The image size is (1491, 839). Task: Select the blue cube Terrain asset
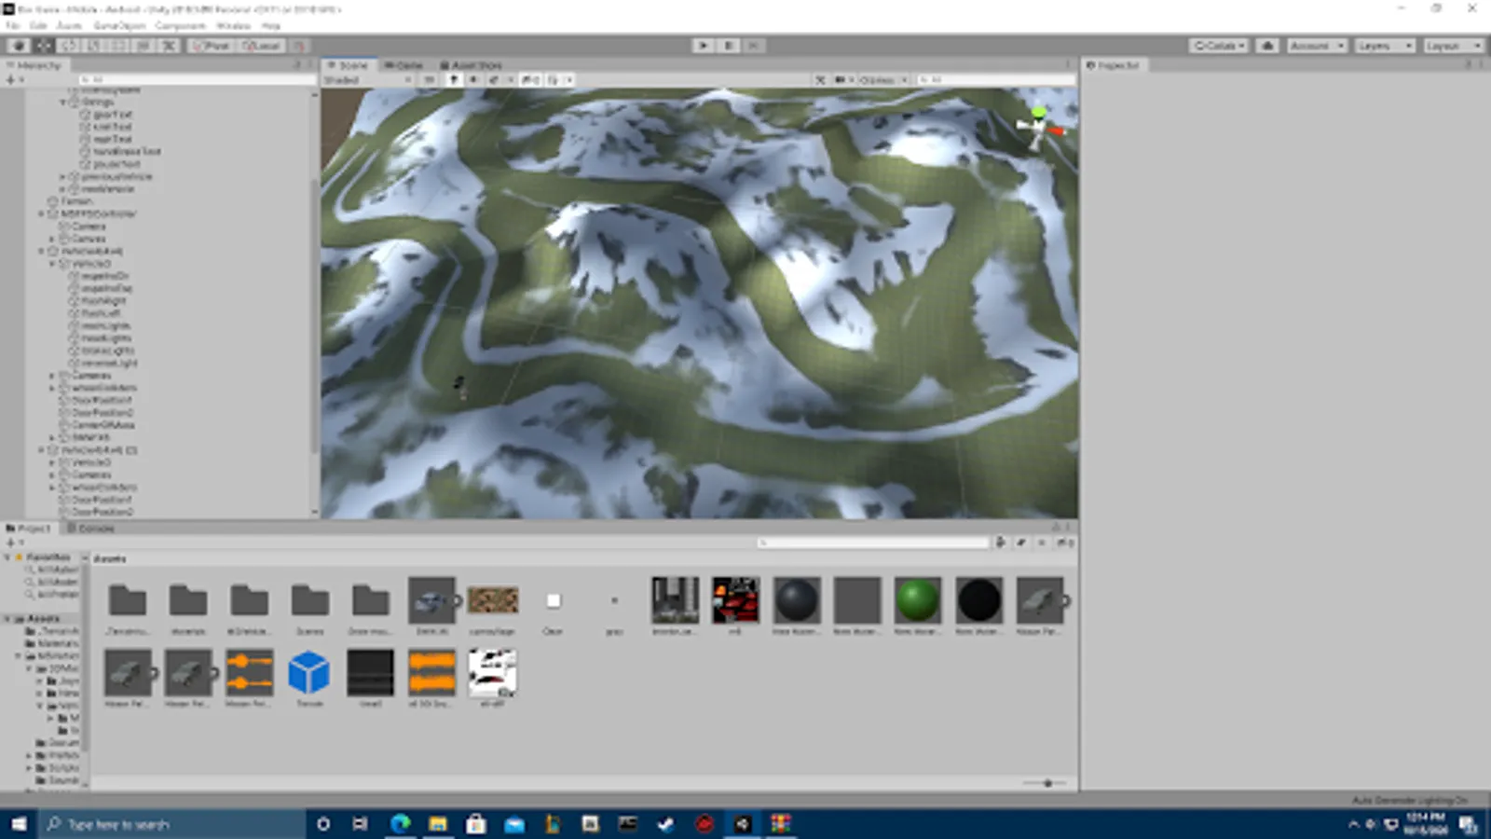click(x=308, y=673)
